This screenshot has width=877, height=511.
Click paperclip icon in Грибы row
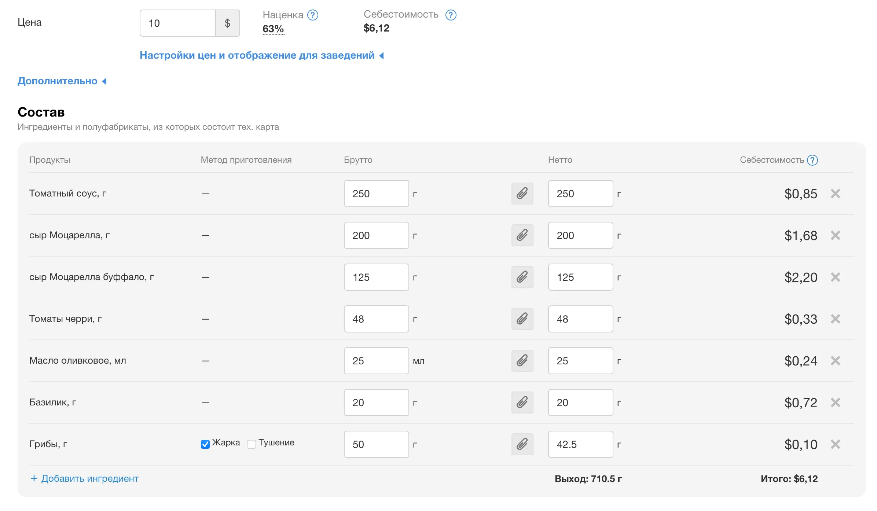[522, 444]
